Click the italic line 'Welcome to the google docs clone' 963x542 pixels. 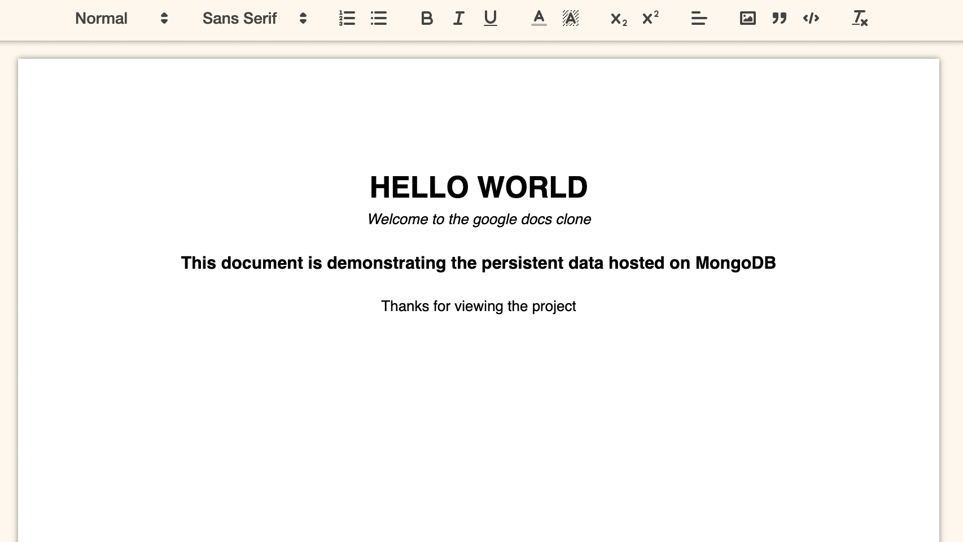[479, 219]
